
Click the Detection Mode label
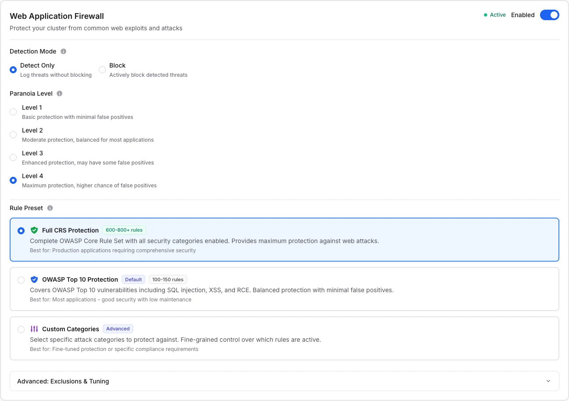point(33,51)
